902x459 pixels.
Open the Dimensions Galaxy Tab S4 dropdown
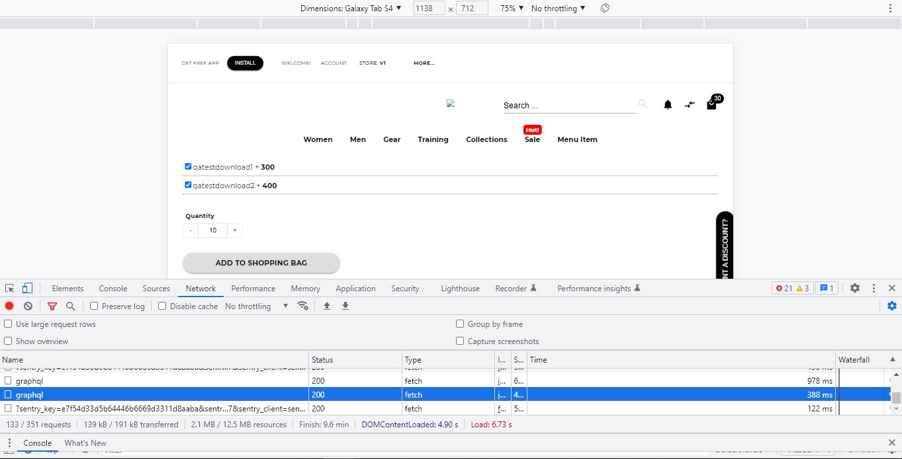tap(351, 9)
